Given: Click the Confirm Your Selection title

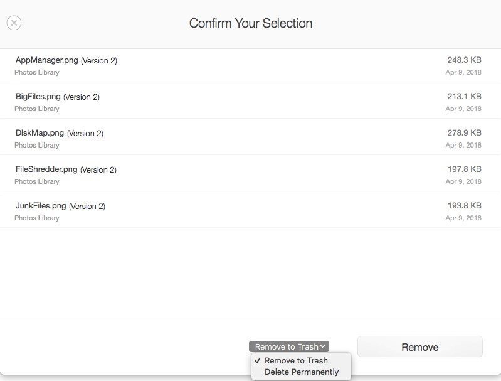Looking at the screenshot, I should tap(251, 23).
